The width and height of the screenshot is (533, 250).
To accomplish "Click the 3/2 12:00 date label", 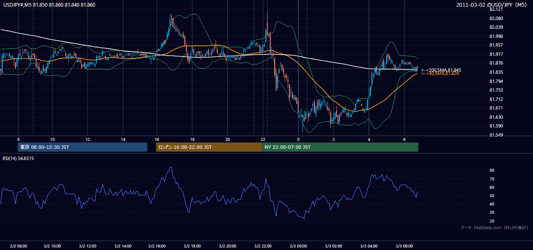I will tap(88, 246).
